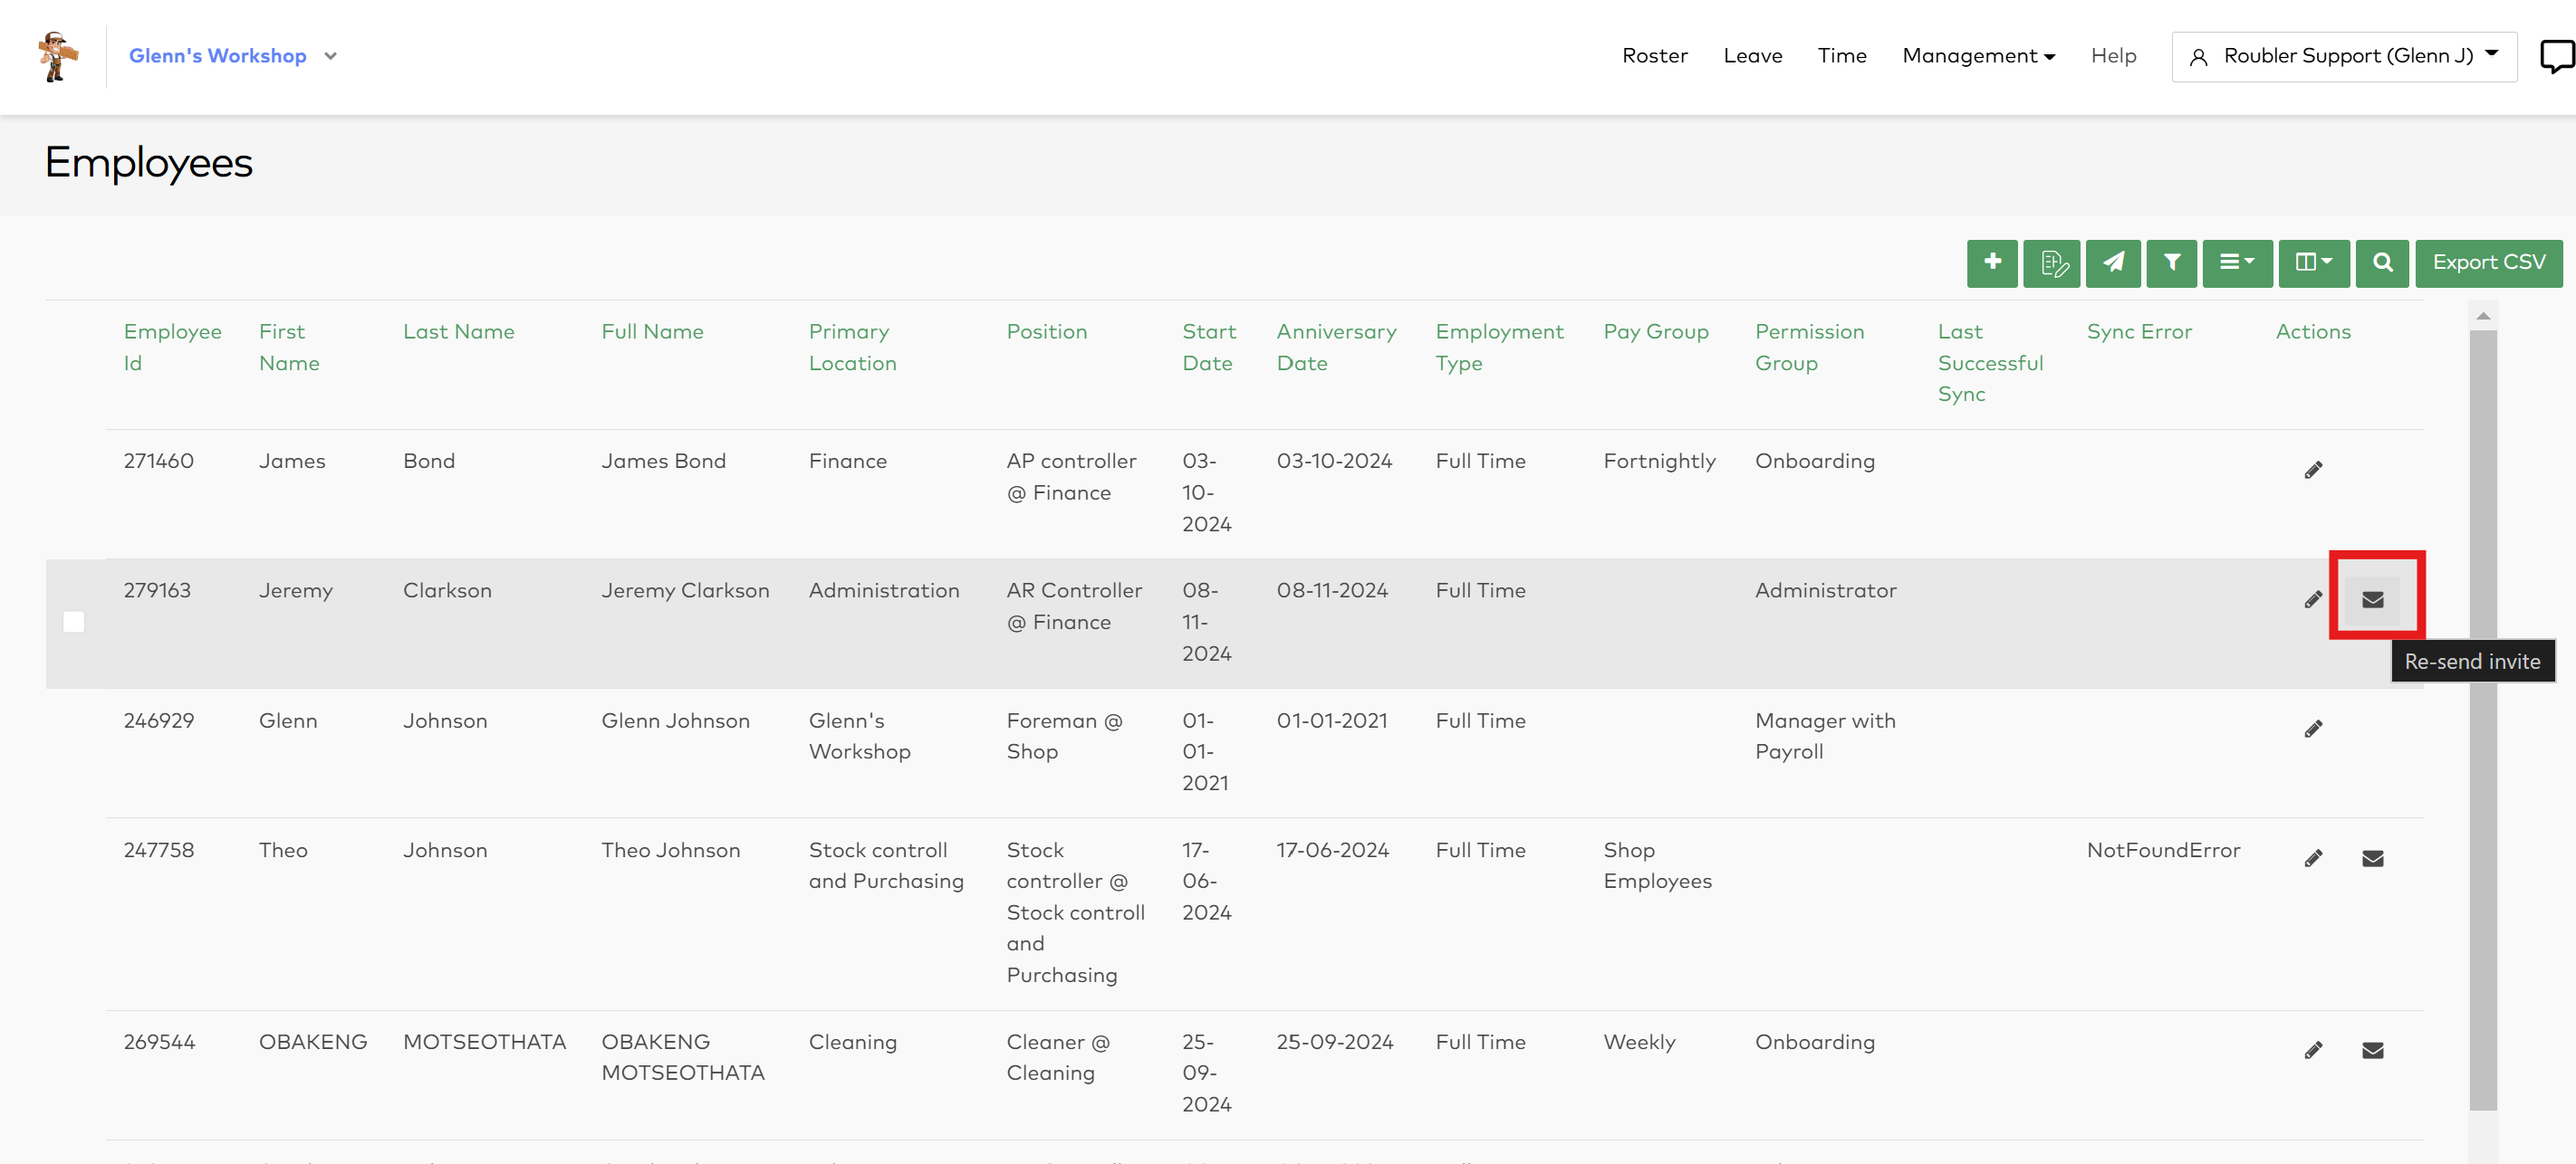Click the magnifier search button
The height and width of the screenshot is (1164, 2576).
tap(2382, 262)
